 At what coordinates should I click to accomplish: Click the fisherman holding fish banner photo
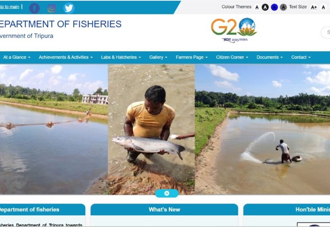point(151,129)
